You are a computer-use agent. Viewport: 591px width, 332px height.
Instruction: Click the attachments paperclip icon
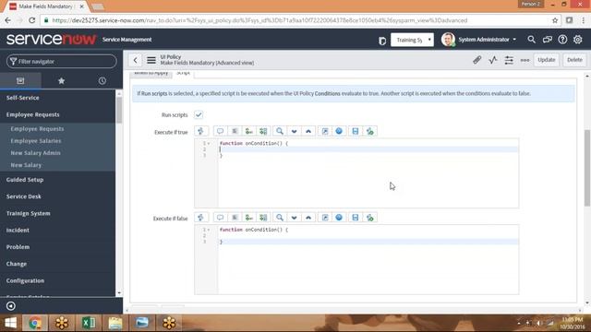[x=476, y=60]
